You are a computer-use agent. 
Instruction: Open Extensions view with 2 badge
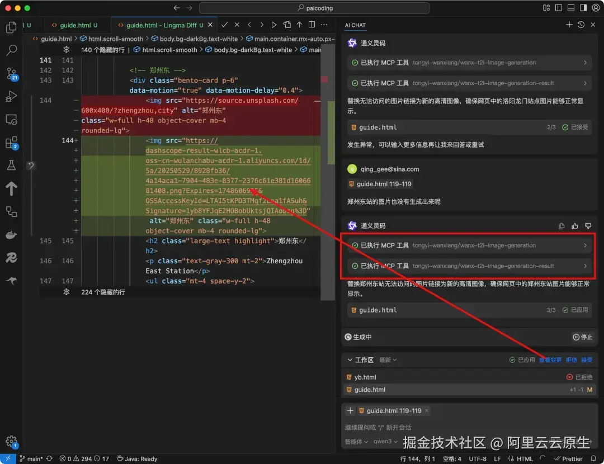pos(12,143)
